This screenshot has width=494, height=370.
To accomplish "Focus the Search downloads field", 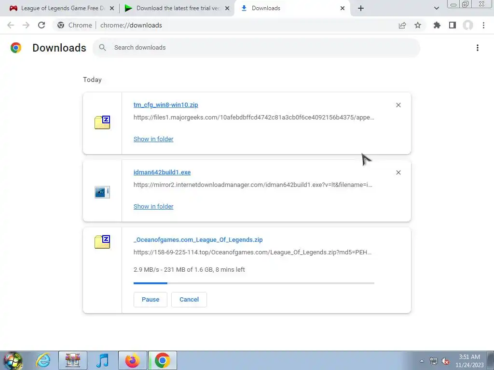I will pyautogui.click(x=257, y=48).
